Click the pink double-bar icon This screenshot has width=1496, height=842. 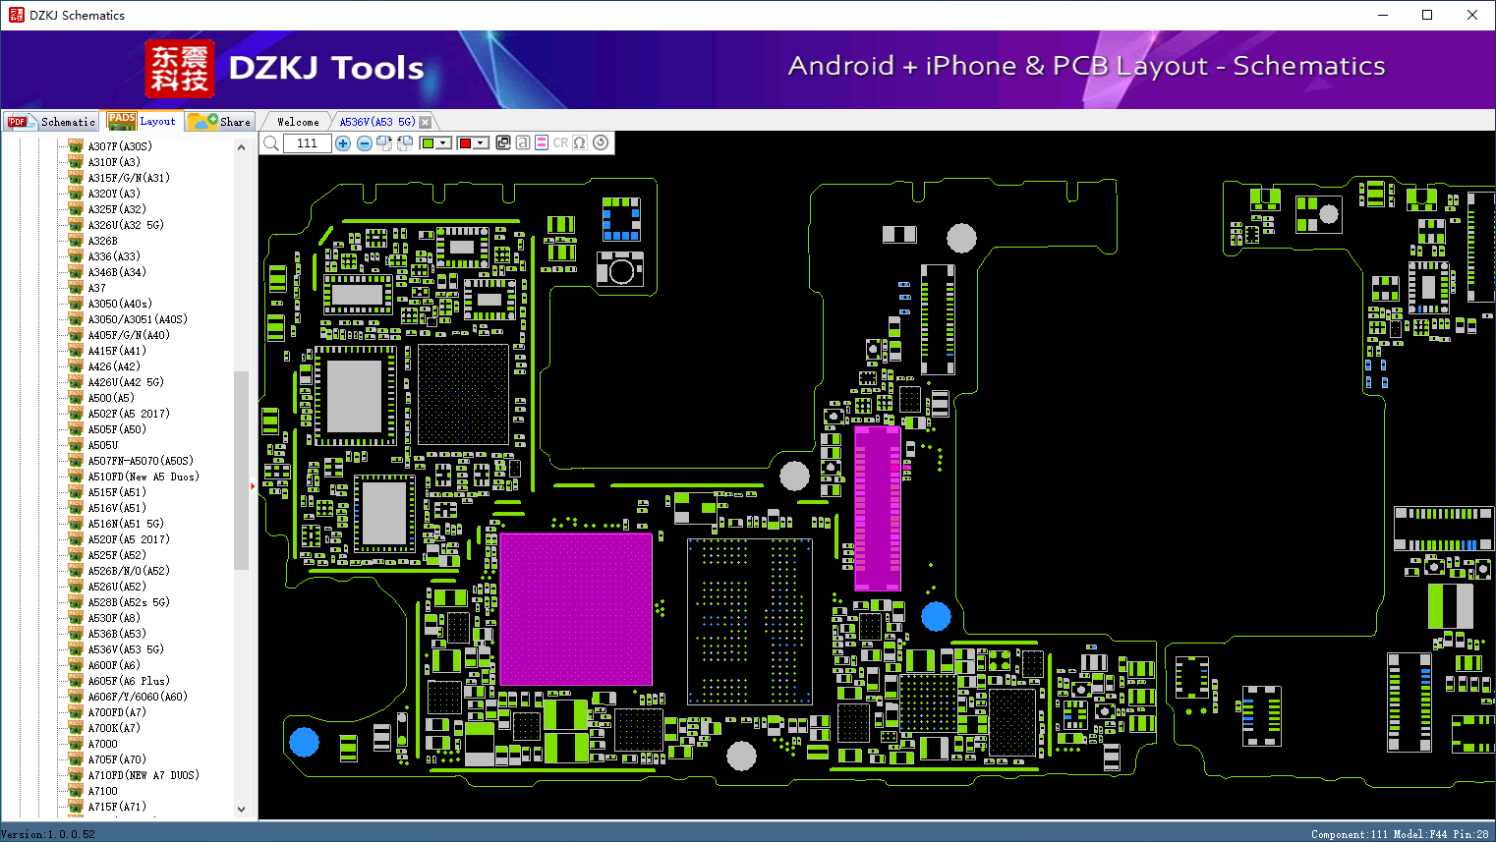coord(542,142)
